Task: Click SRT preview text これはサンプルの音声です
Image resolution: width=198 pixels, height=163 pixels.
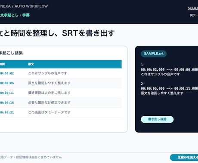Action: pos(160,74)
